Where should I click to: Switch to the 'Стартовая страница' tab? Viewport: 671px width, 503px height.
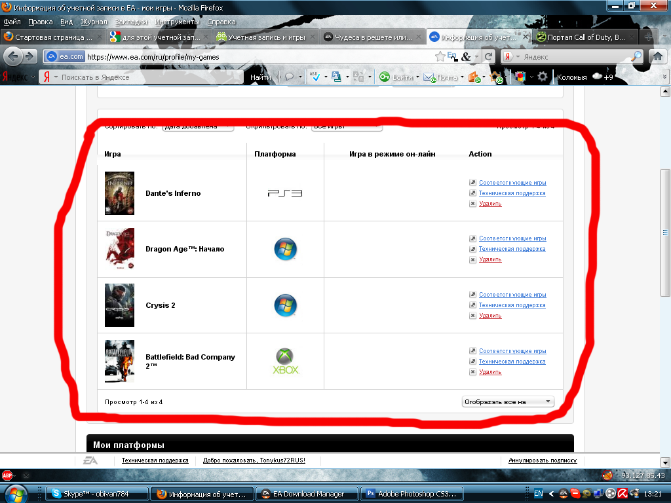tap(52, 37)
